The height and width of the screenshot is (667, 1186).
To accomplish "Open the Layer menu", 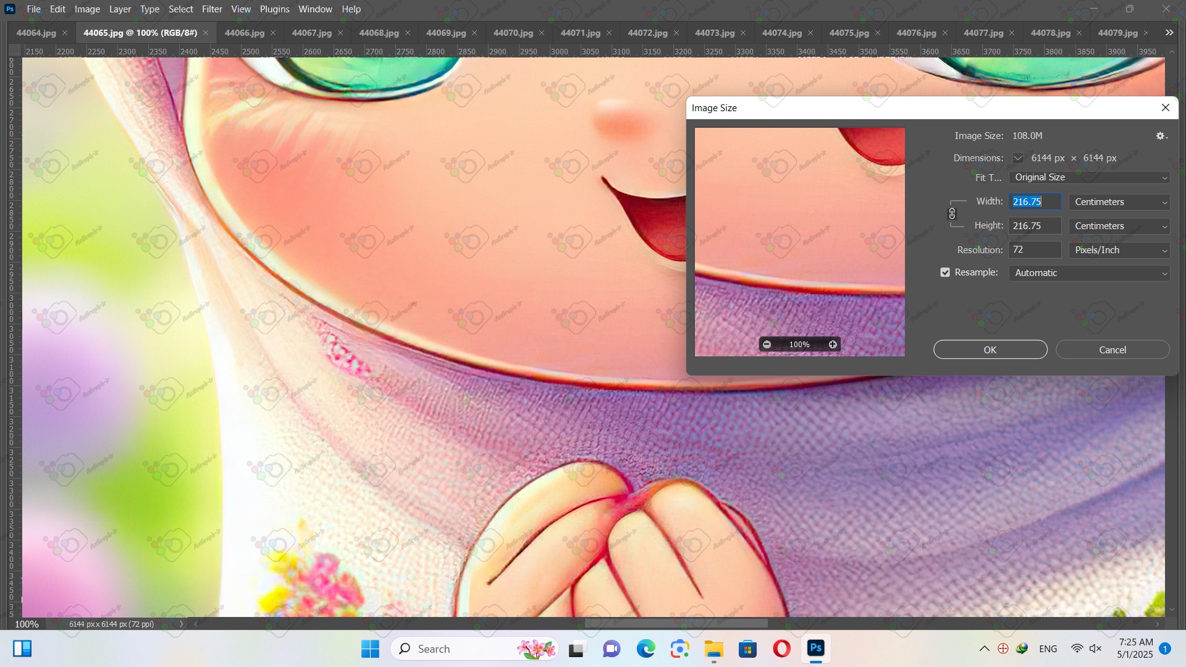I will click(x=120, y=9).
